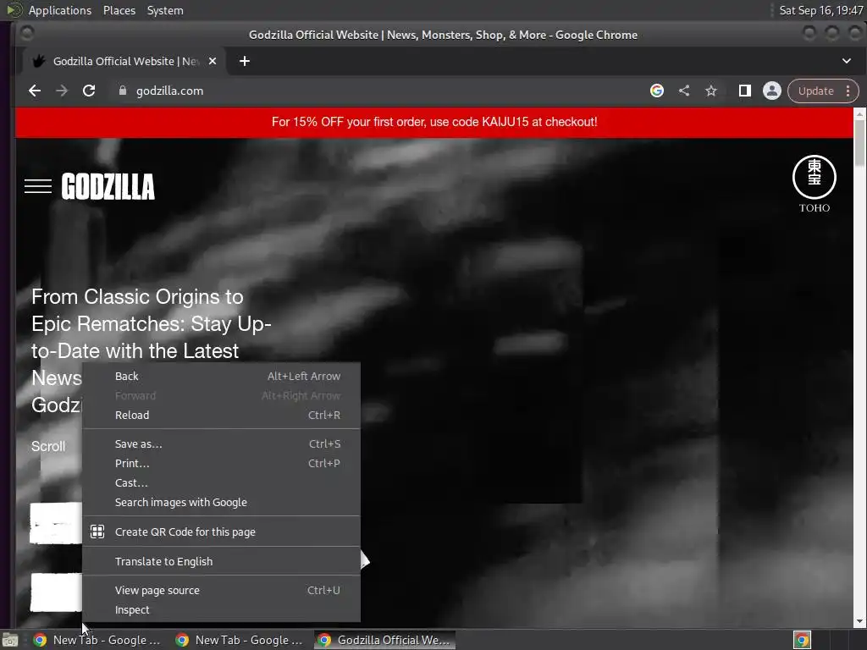The height and width of the screenshot is (650, 867).
Task: Click QR code icon in context menu
Action: [x=97, y=532]
